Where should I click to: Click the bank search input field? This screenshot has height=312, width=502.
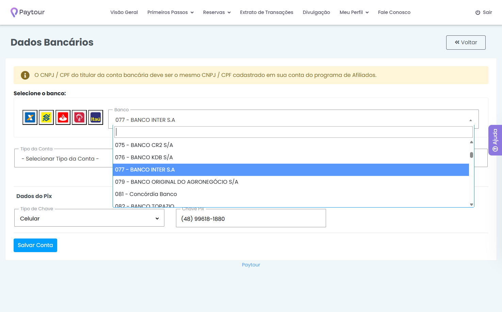click(x=293, y=132)
